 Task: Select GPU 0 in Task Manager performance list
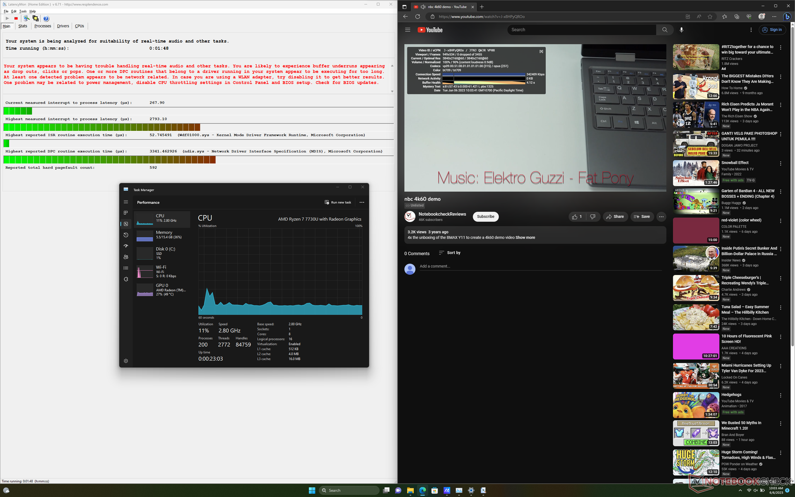coord(162,290)
